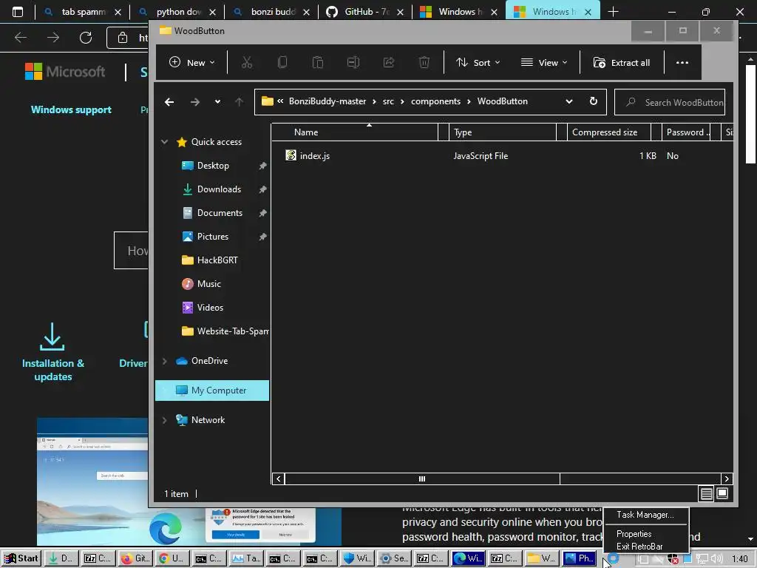Open the See more three-dots menu
757x568 pixels.
[682, 62]
